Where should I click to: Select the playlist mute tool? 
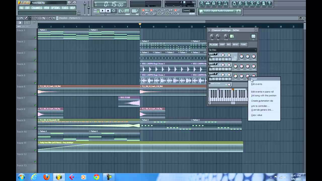click(x=36, y=18)
